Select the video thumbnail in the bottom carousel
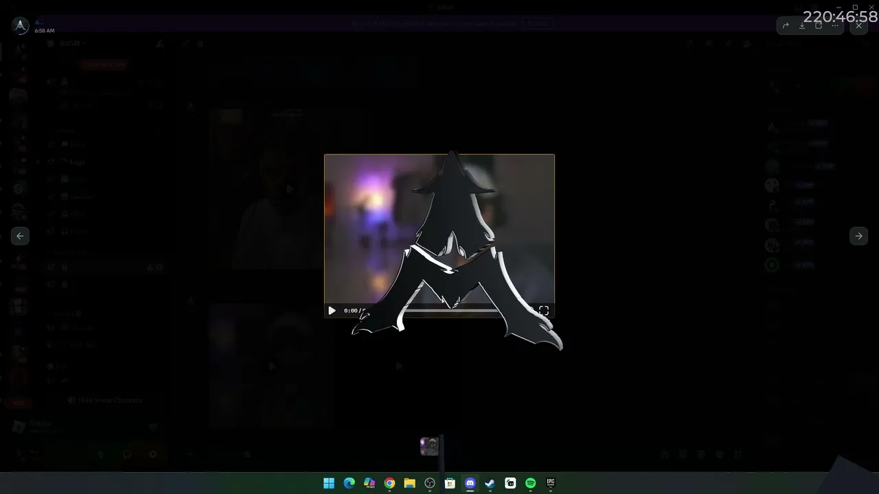The image size is (879, 494). pyautogui.click(x=429, y=447)
